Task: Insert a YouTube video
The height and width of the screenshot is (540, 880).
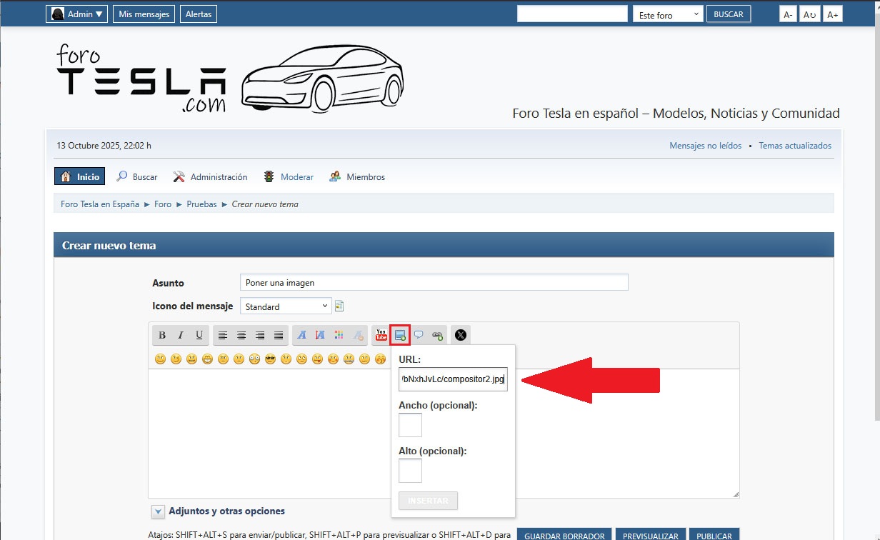Action: [x=381, y=335]
